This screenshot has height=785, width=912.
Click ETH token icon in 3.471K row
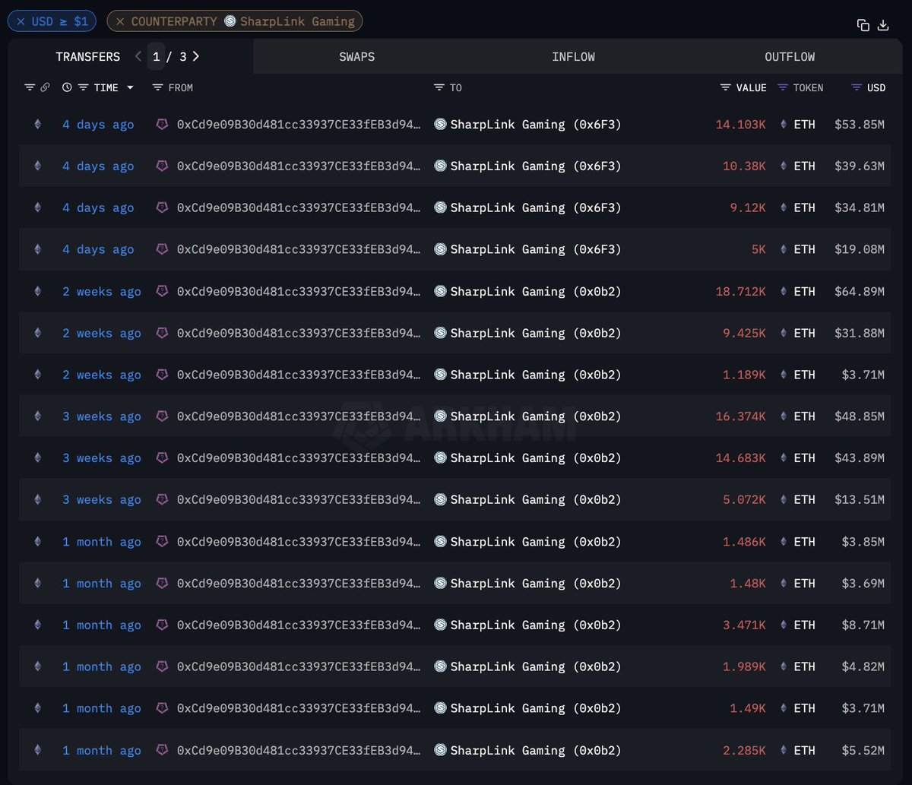tap(784, 625)
